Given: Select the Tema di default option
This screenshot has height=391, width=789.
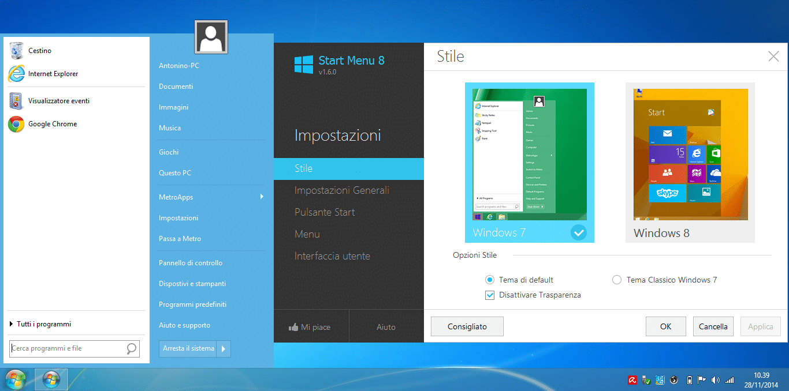Looking at the screenshot, I should coord(490,280).
